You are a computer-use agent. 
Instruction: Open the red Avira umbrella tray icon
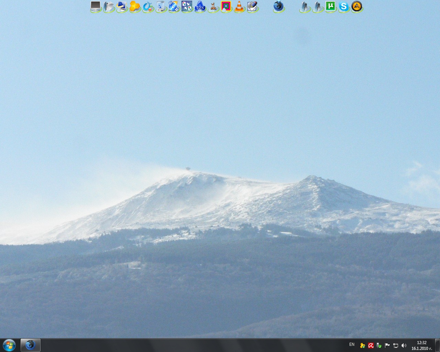coord(371,345)
